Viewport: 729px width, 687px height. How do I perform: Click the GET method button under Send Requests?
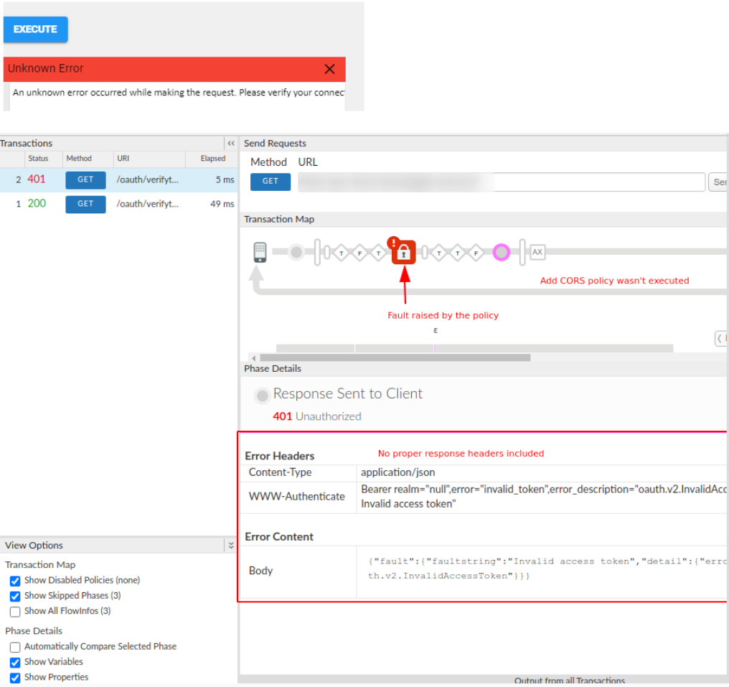[x=270, y=182]
